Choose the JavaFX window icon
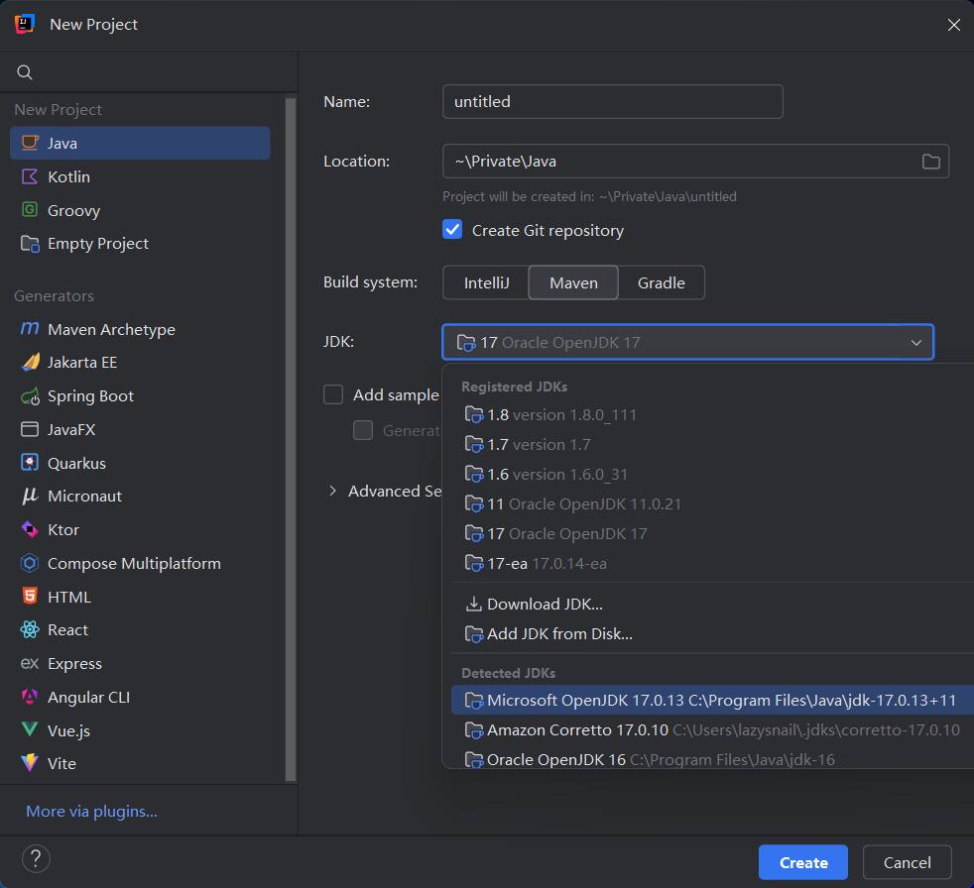Viewport: 974px width, 888px height. tap(30, 429)
